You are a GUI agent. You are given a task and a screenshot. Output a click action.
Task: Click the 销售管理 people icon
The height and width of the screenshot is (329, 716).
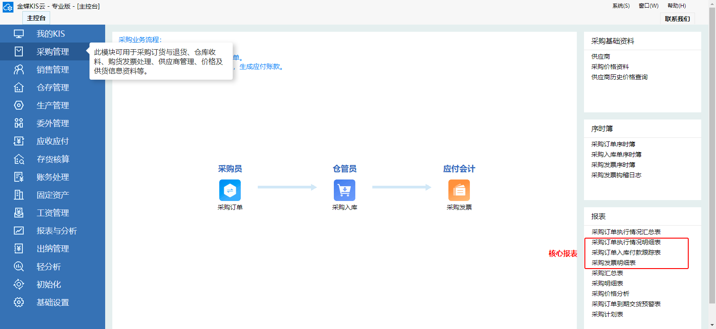(x=19, y=69)
